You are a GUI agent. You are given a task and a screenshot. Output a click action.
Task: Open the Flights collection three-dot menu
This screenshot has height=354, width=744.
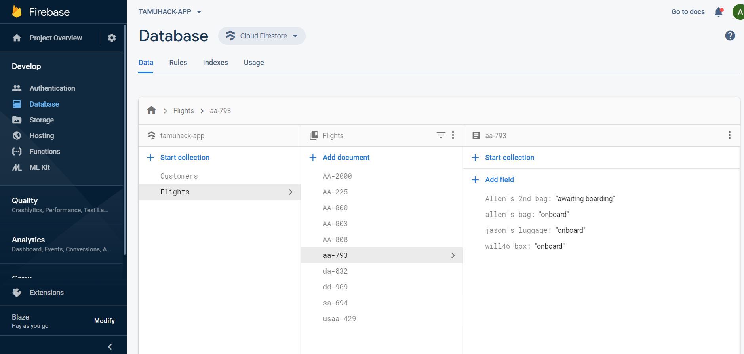click(x=453, y=135)
